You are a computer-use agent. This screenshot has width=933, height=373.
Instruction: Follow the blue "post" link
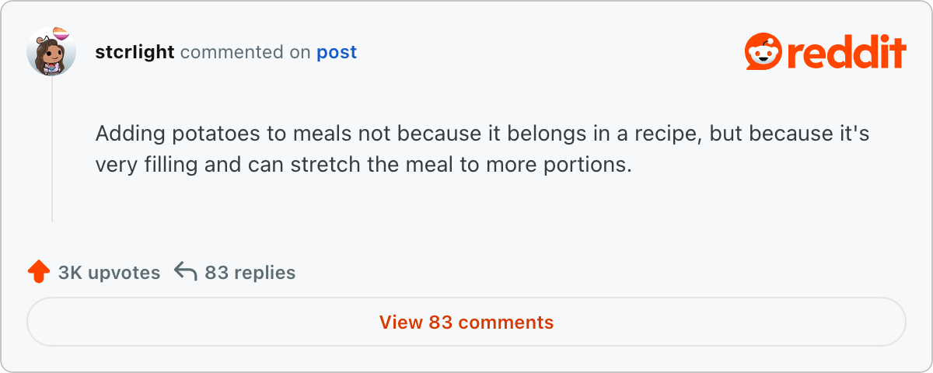[337, 53]
